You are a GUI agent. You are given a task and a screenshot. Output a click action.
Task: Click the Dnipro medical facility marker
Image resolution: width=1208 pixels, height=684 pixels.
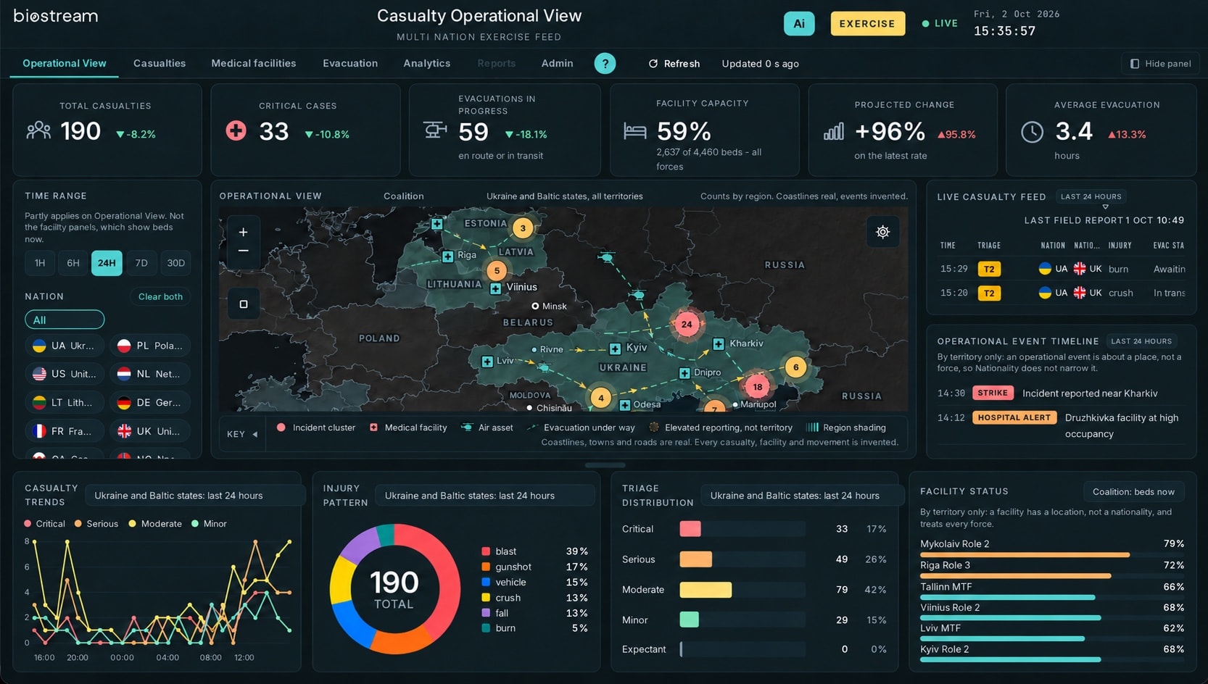click(x=684, y=373)
